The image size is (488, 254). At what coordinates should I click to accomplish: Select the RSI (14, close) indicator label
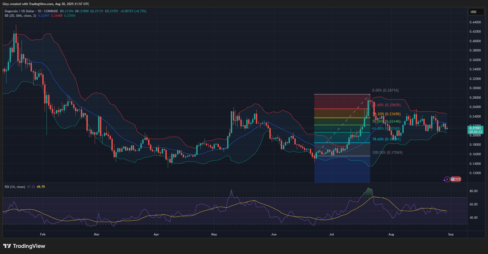click(x=15, y=187)
